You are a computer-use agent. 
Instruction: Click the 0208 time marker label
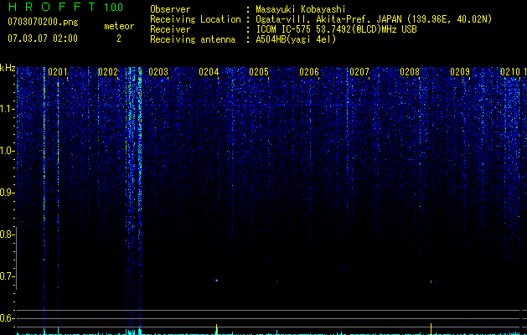click(410, 72)
